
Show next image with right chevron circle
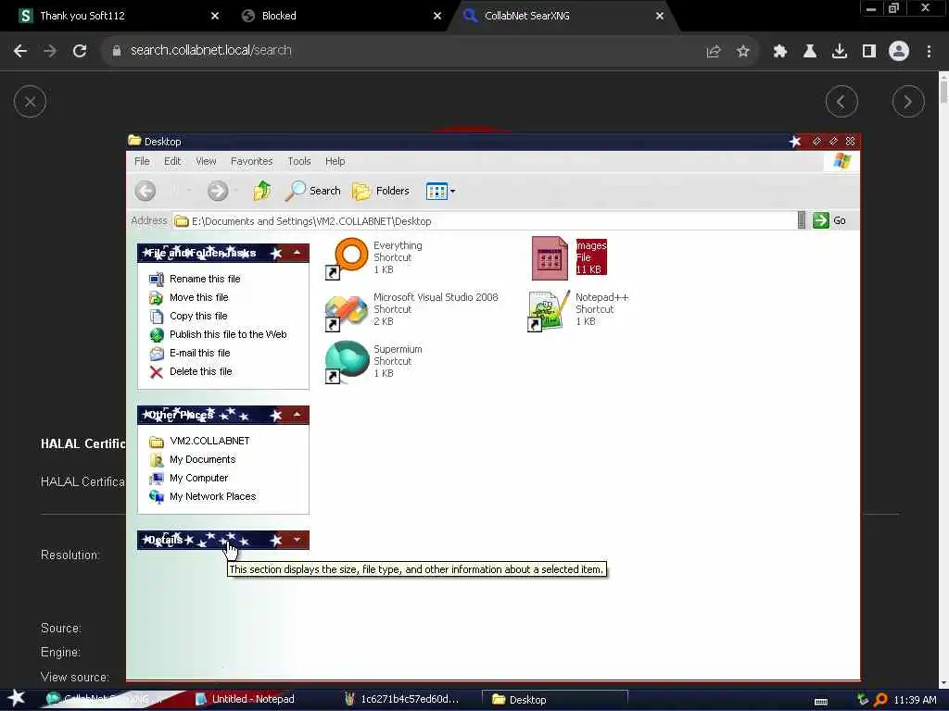click(x=908, y=102)
